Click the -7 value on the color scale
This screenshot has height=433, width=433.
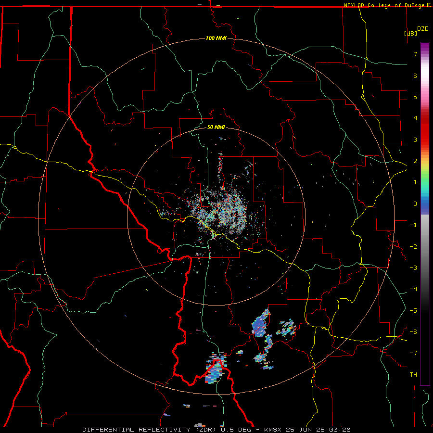(413, 353)
